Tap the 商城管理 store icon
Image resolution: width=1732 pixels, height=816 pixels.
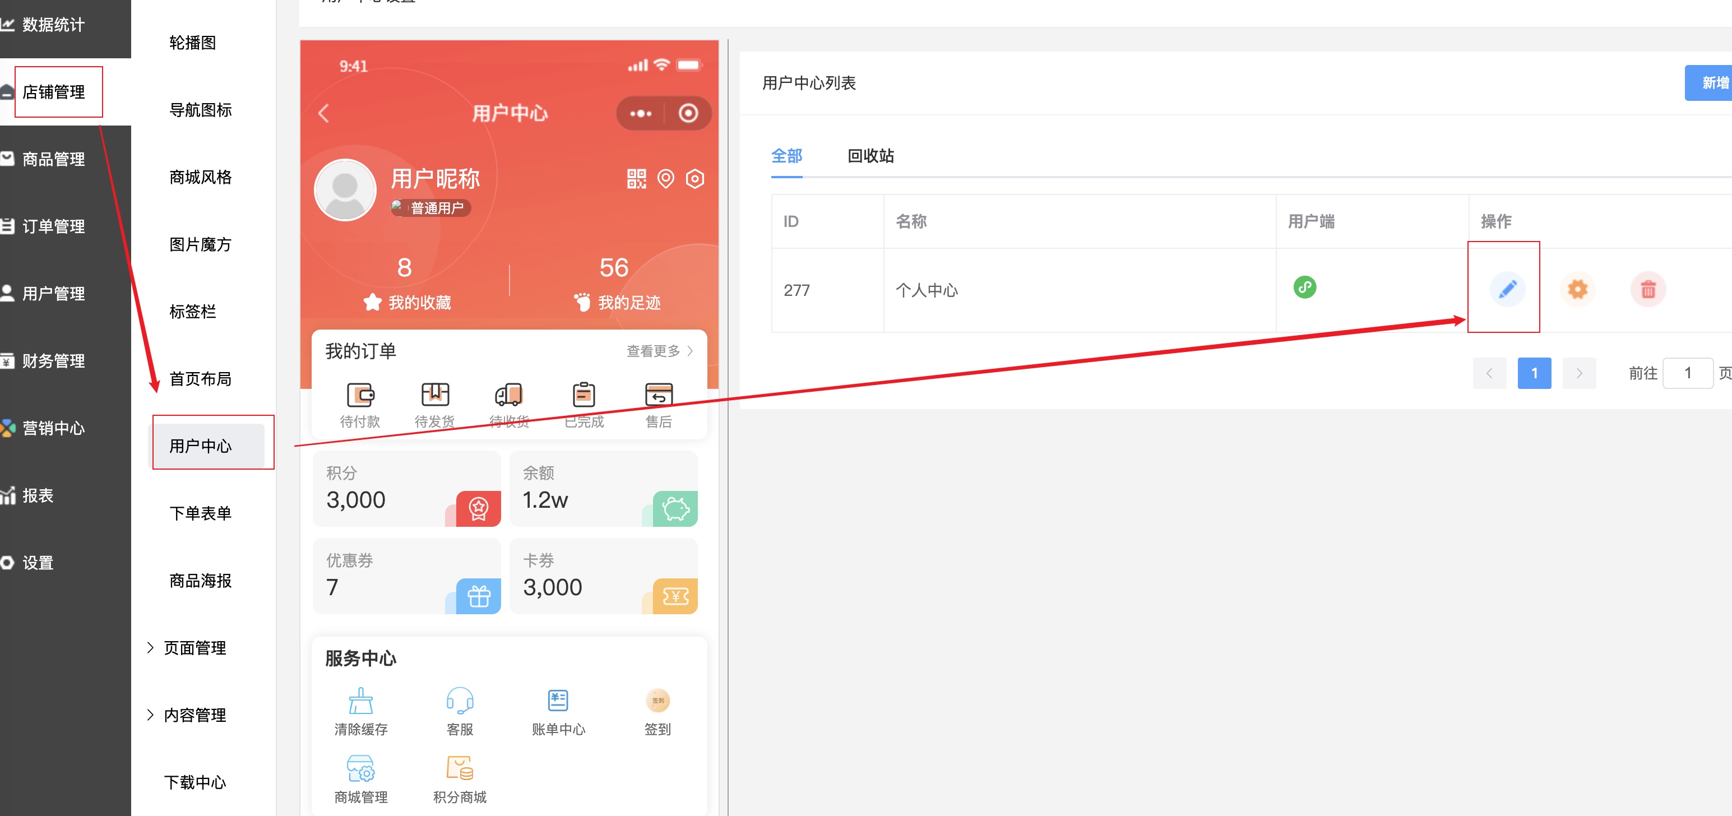click(361, 768)
